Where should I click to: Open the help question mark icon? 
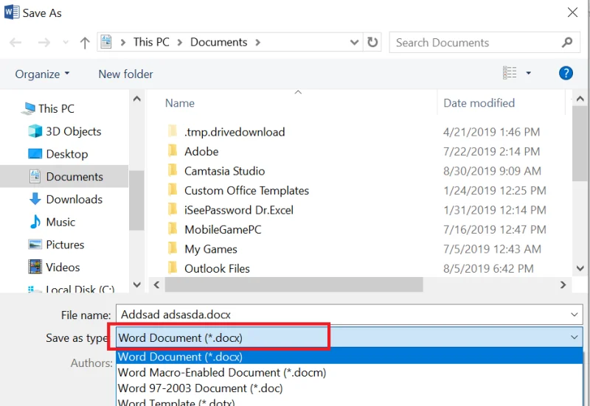click(566, 73)
